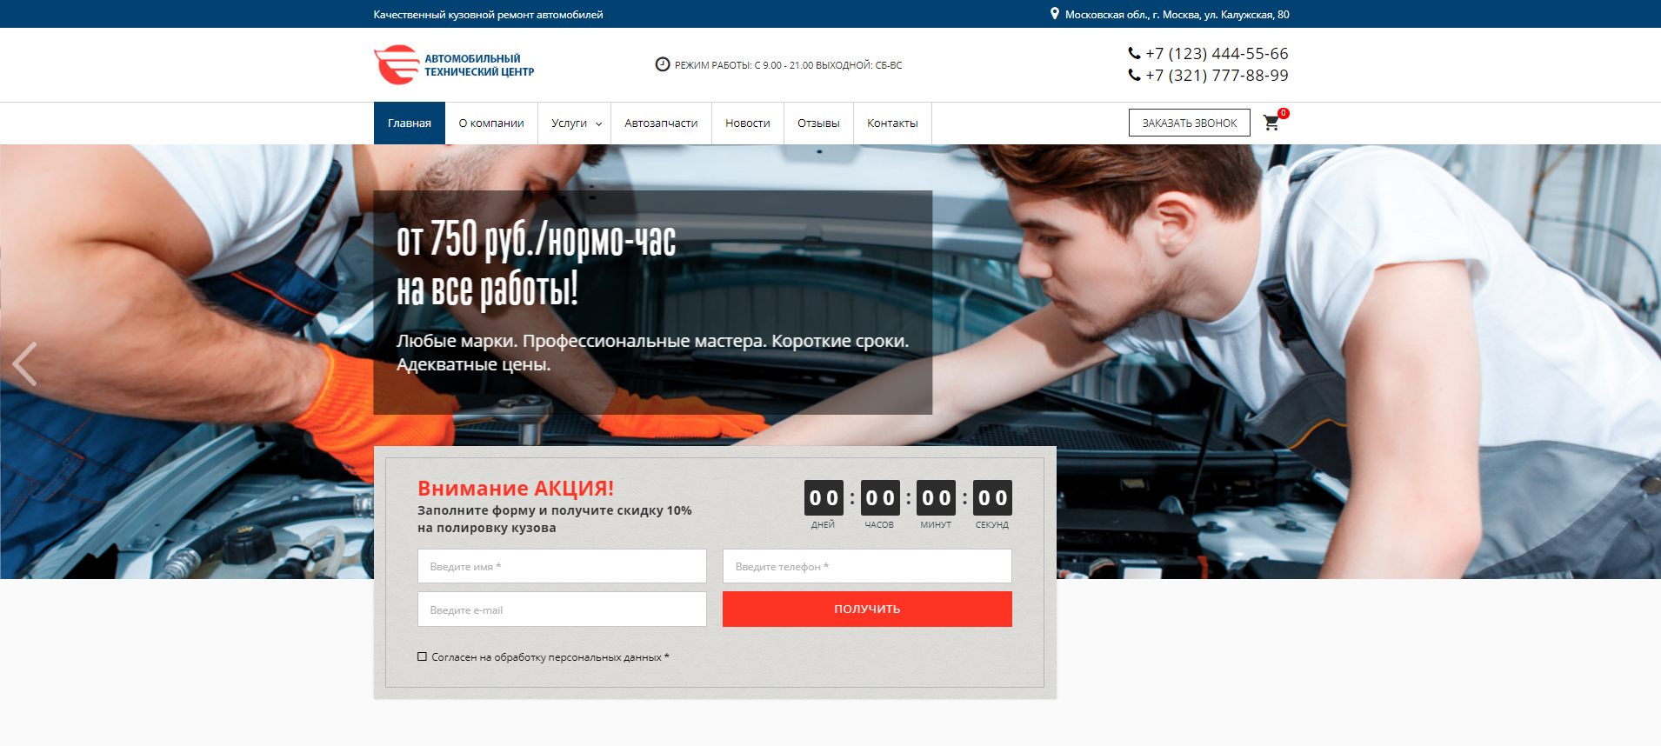Click the от 750 руб./нормо-час headline
The image size is (1661, 746).
tap(536, 239)
